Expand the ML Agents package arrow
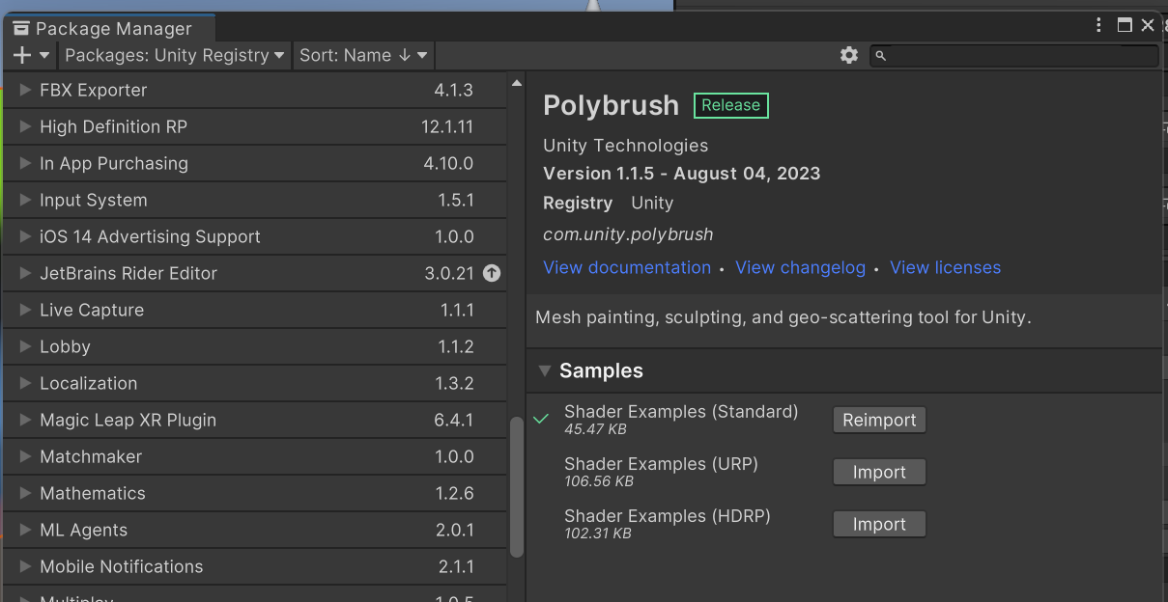The height and width of the screenshot is (602, 1168). [25, 530]
